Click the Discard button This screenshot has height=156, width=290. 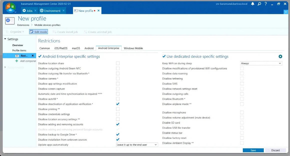(x=275, y=150)
